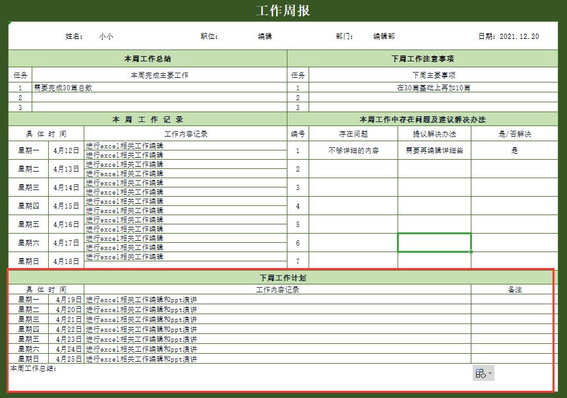This screenshot has width=567, height=398.
Task: Select the 下周工作注意事项 section header
Action: tap(423, 58)
